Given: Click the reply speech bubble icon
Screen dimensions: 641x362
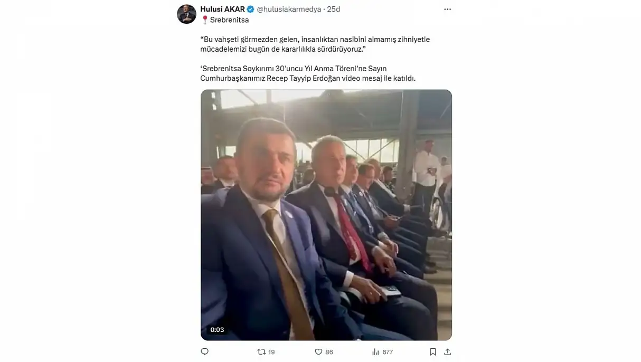Looking at the screenshot, I should [205, 351].
